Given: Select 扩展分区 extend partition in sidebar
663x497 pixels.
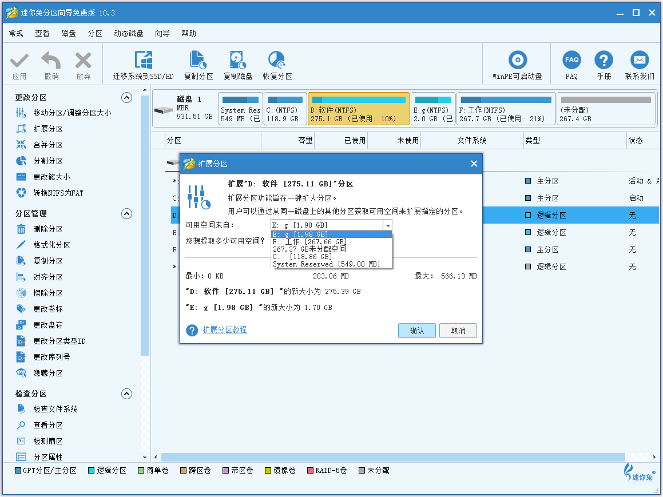Looking at the screenshot, I should 39,129.
